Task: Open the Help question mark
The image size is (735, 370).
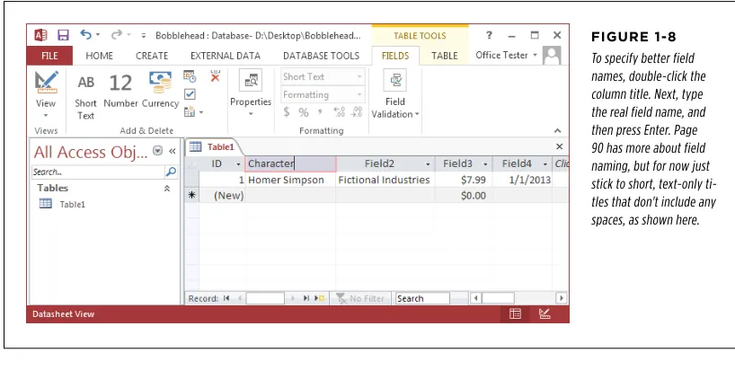Action: (489, 35)
